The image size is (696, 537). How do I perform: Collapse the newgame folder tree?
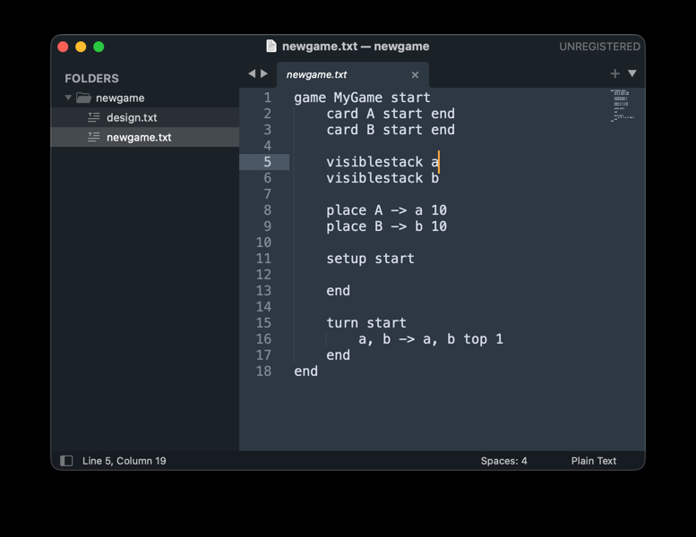tap(68, 98)
